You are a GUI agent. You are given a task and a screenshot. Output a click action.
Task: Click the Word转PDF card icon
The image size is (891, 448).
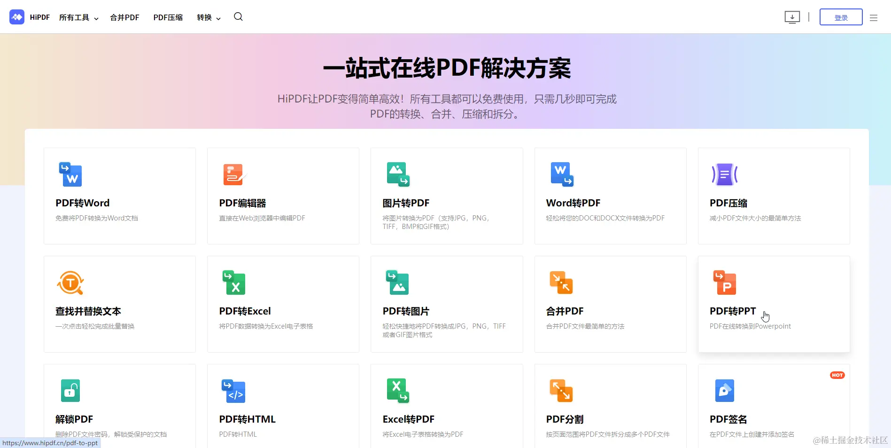coord(562,174)
